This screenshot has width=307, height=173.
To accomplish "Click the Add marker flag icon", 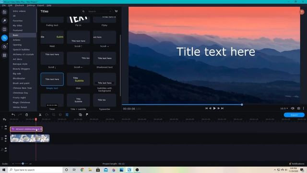I will point(87,115).
